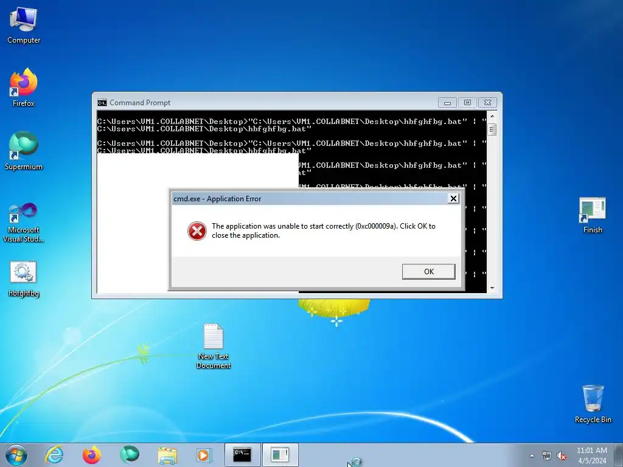Maximize the Command Prompt window
Viewport: 623px width, 467px height.
pos(467,103)
